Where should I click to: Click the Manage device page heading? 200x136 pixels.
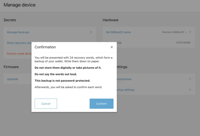[20, 5]
